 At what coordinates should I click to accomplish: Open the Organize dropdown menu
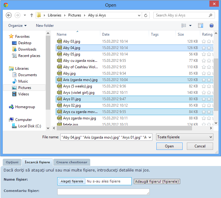(x=17, y=26)
